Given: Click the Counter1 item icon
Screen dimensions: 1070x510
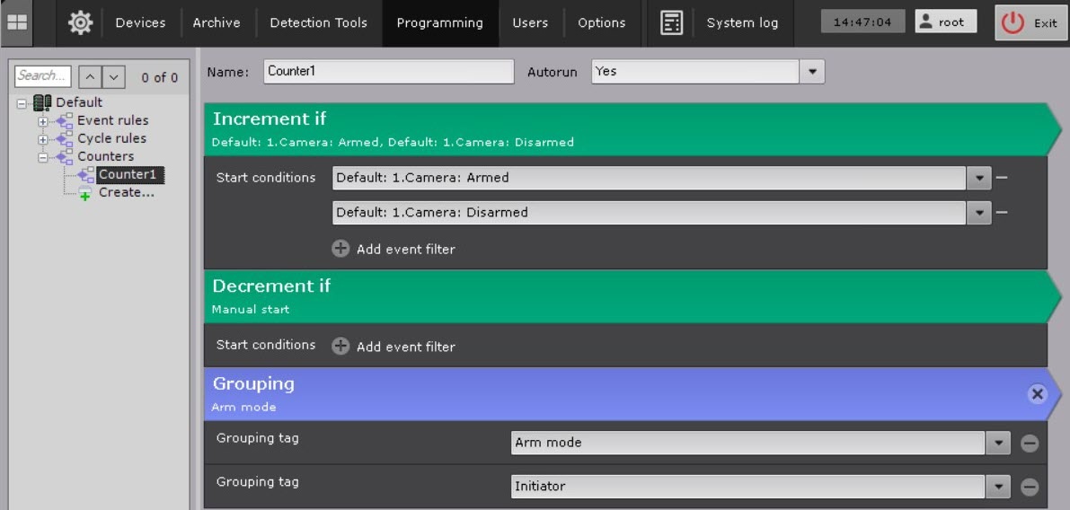Looking at the screenshot, I should coord(86,174).
